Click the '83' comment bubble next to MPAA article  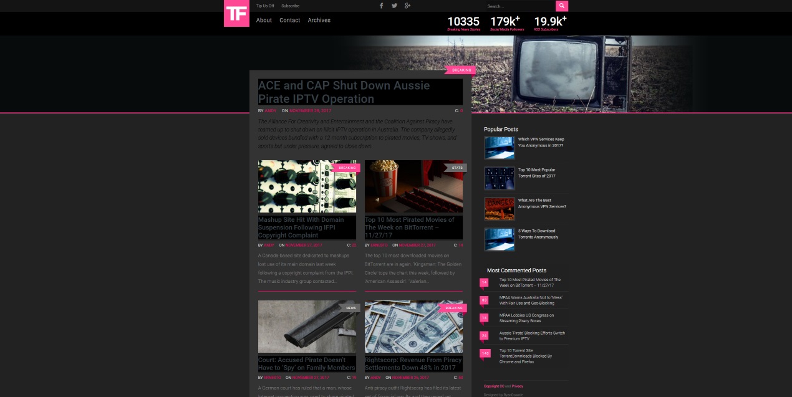click(485, 300)
